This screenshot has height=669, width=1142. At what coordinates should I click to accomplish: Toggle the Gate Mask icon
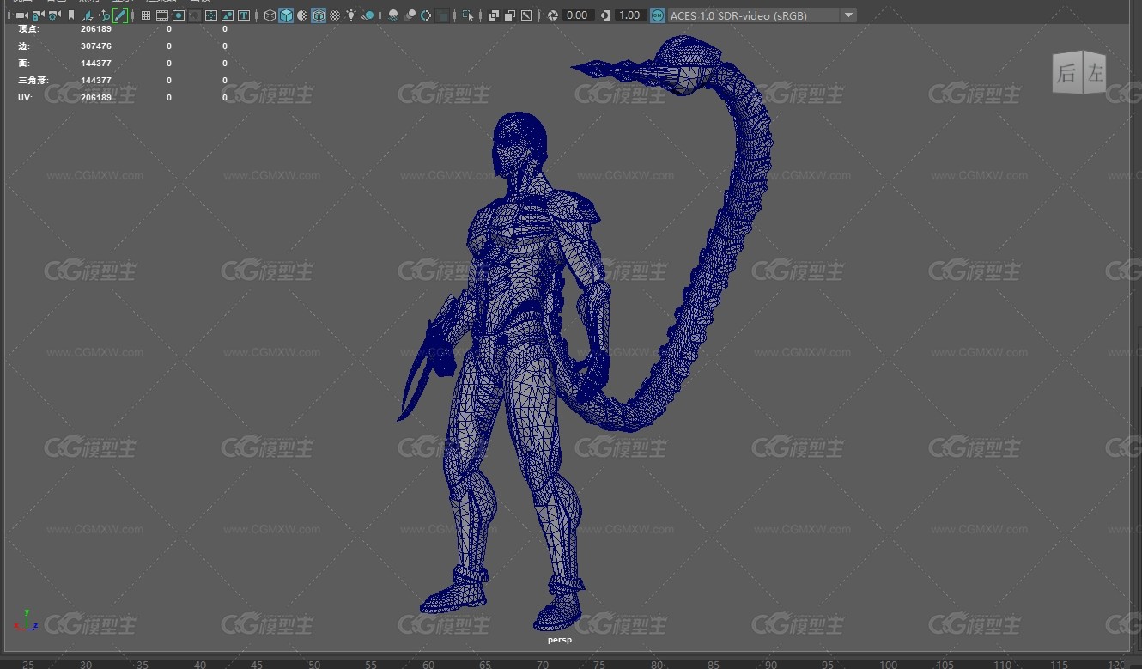[195, 15]
